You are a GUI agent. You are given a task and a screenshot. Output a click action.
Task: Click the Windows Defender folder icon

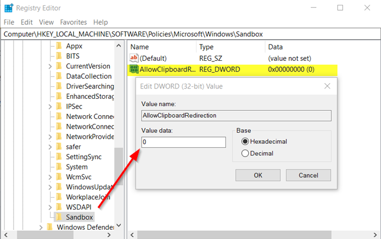[x=50, y=227]
